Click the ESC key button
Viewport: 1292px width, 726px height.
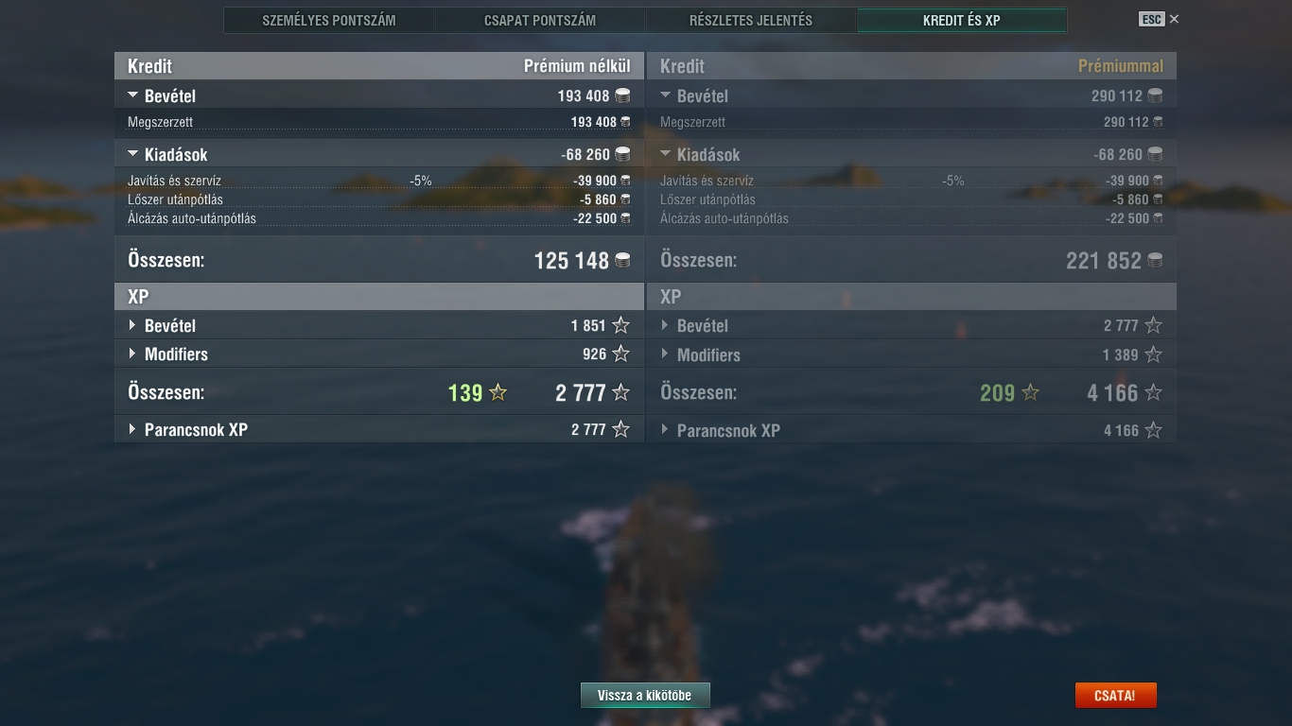[x=1151, y=19]
